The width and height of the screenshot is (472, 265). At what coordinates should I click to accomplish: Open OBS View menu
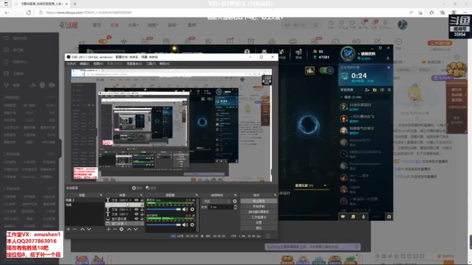98,64
